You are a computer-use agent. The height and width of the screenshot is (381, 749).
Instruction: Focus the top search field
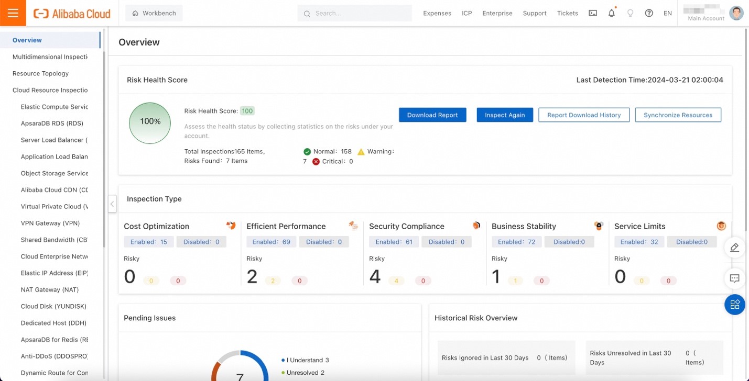tap(355, 13)
